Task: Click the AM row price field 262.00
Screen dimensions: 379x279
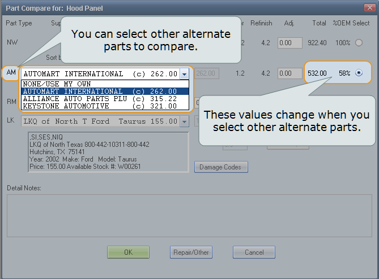Action: 206,73
